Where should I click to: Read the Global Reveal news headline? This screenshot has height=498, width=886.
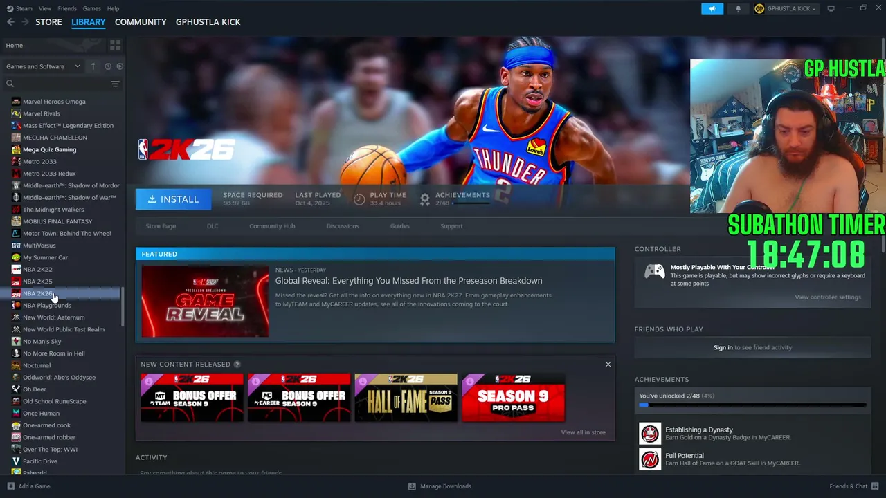click(x=408, y=281)
